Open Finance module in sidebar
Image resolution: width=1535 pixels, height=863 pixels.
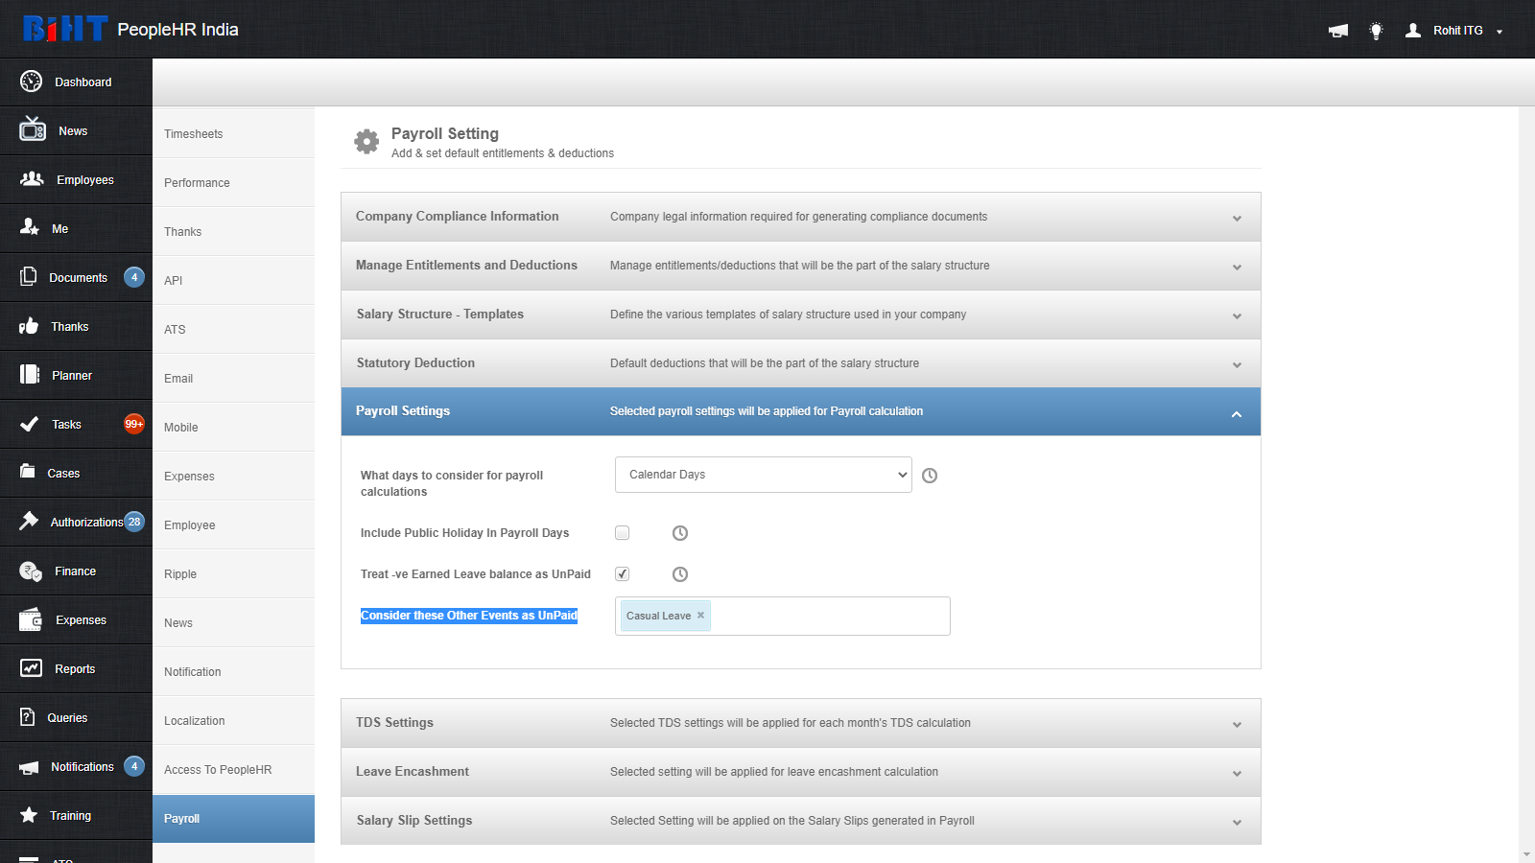(x=76, y=571)
